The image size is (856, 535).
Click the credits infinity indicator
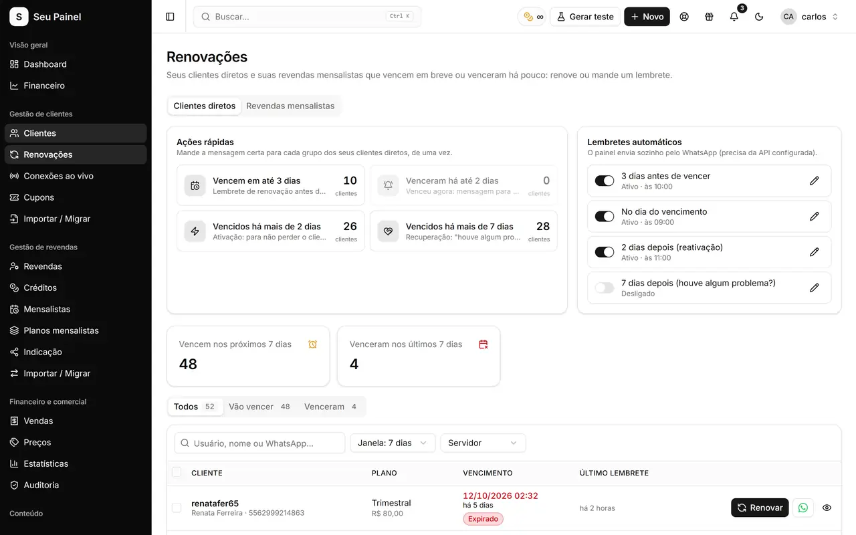(x=533, y=17)
